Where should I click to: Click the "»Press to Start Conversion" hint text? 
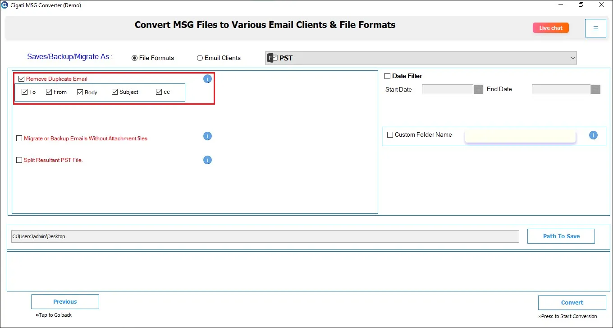point(567,316)
